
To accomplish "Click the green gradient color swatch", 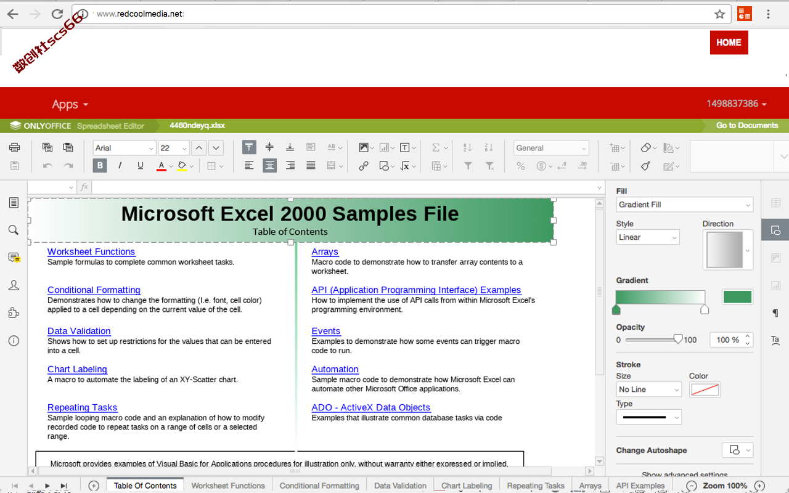I will pos(738,297).
